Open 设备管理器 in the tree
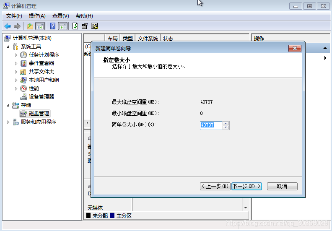Image resolution: width=332 pixels, height=231 pixels. (41, 97)
